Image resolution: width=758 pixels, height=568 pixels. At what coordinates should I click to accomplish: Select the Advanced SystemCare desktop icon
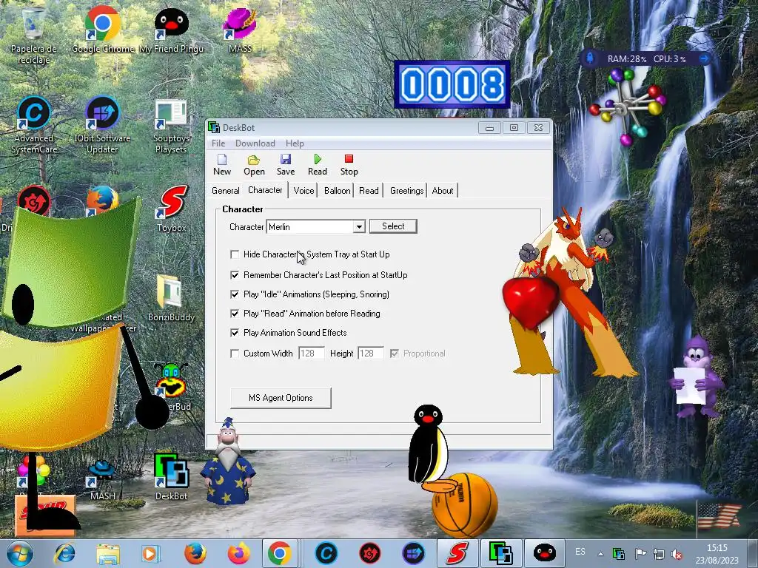click(x=34, y=124)
